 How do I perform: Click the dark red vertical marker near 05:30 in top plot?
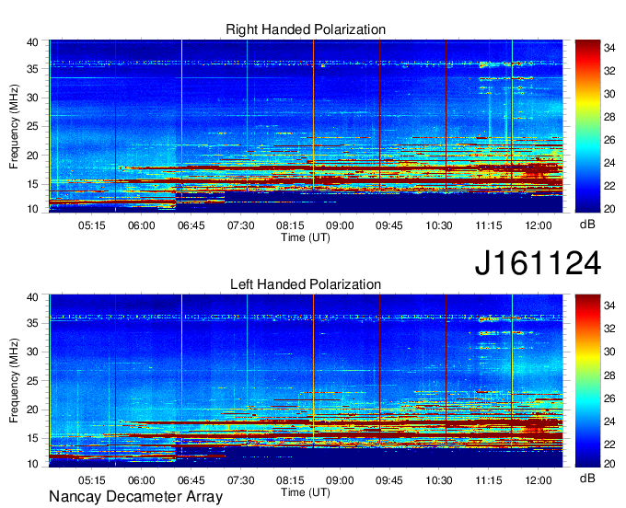115,126
